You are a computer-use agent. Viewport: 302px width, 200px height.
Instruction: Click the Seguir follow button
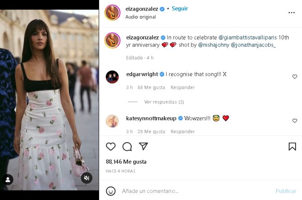180,9
